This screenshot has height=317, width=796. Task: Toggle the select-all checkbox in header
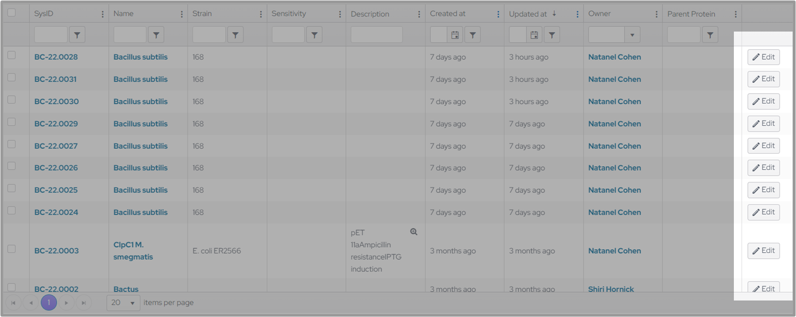[12, 13]
